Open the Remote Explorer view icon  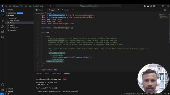[3, 37]
